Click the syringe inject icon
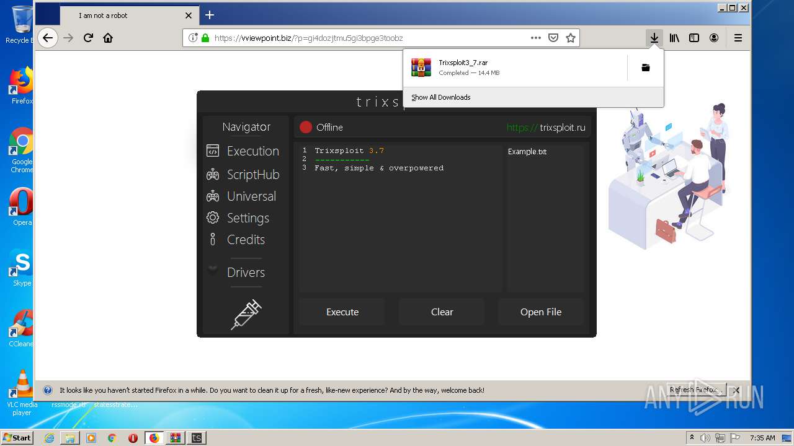 point(246,314)
